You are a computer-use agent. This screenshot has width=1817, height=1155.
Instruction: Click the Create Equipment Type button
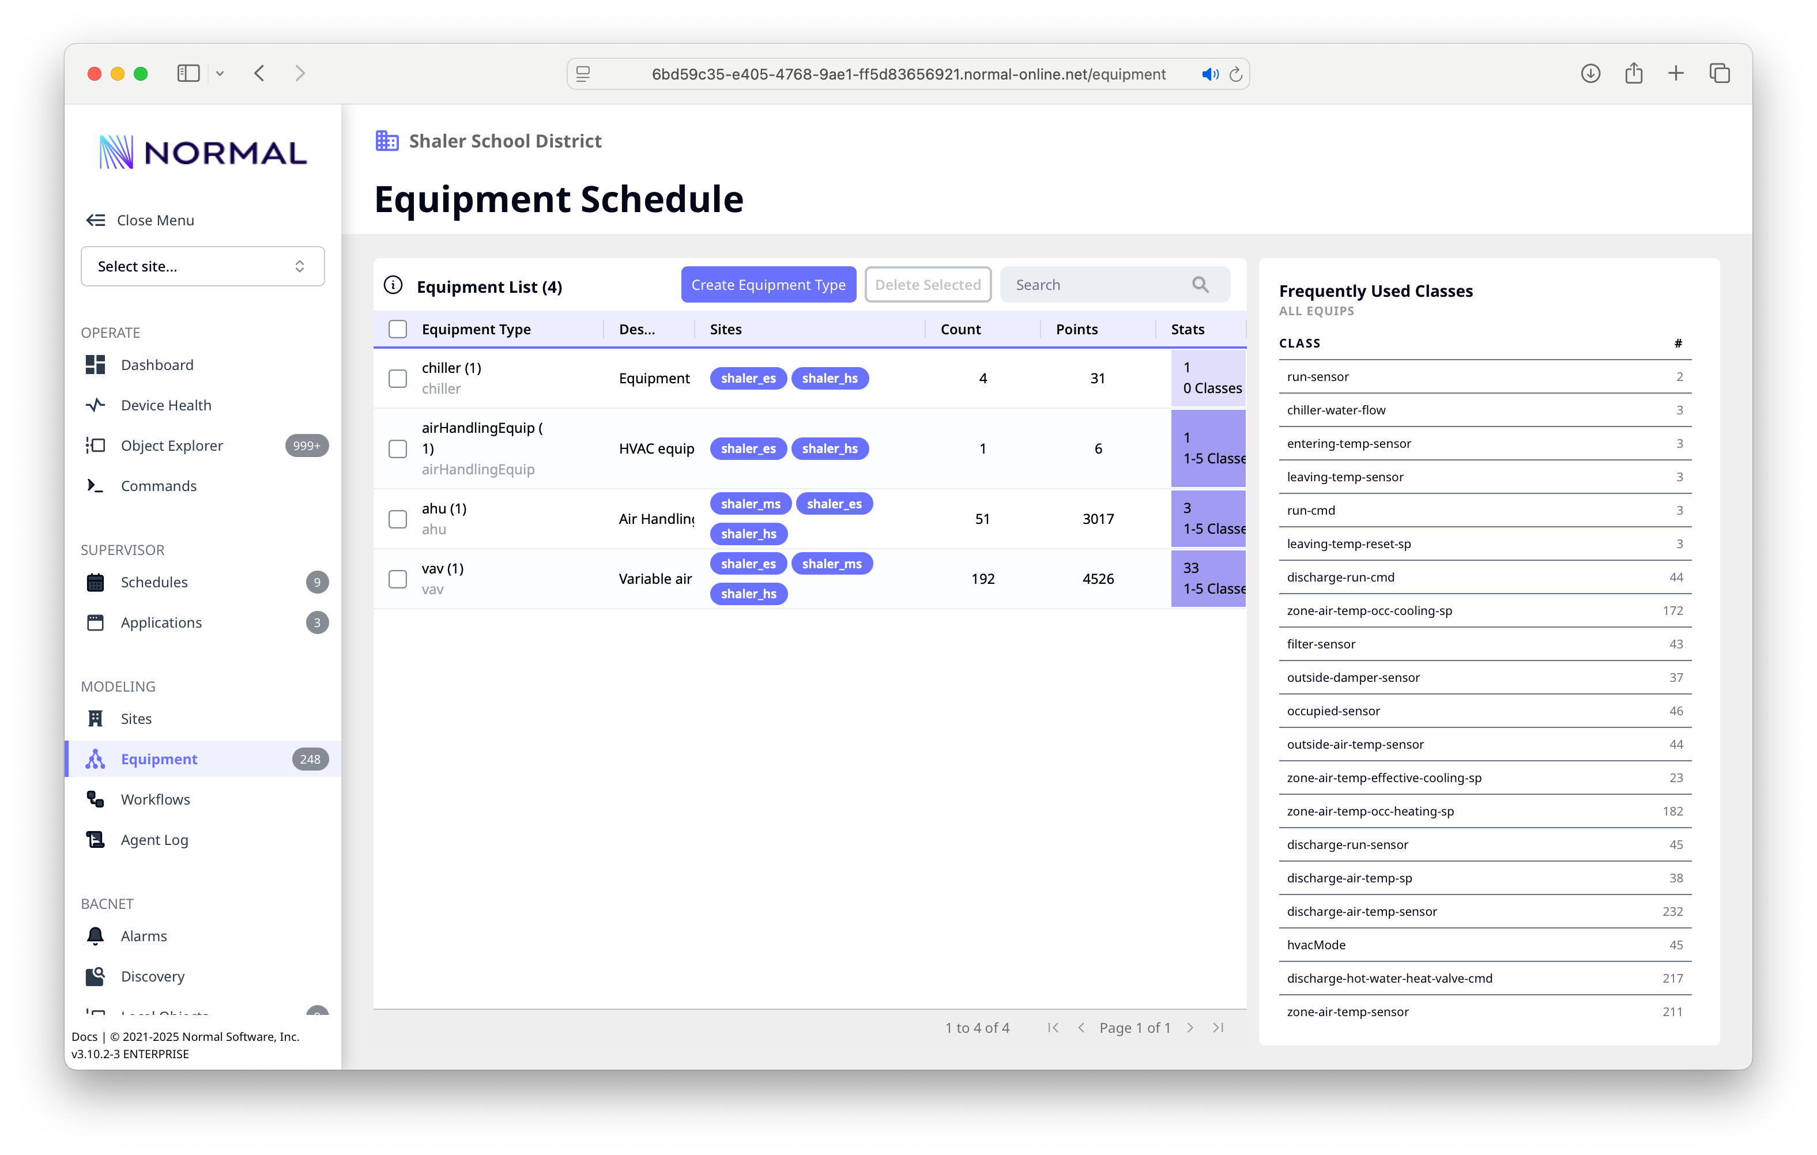tap(768, 285)
